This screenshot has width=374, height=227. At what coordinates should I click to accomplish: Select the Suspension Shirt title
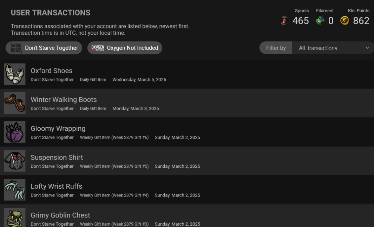57,158
